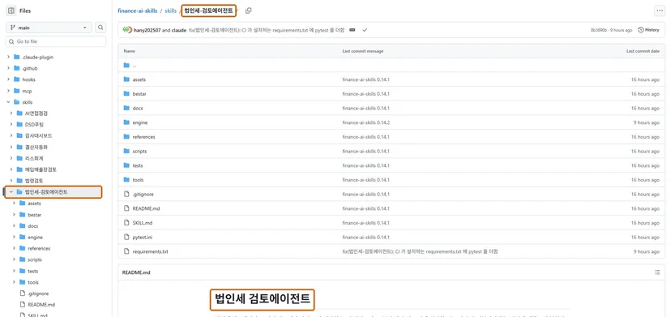Click the folder icon of assets in file list
The height and width of the screenshot is (317, 671).
coord(126,79)
